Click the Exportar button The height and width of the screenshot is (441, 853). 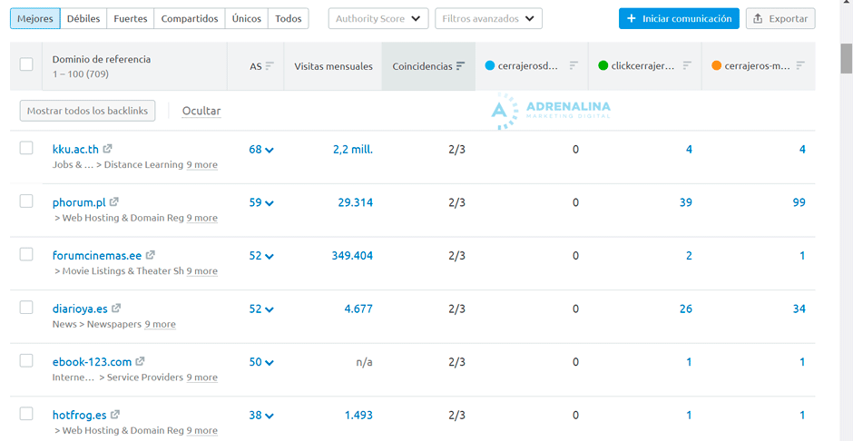tap(780, 18)
